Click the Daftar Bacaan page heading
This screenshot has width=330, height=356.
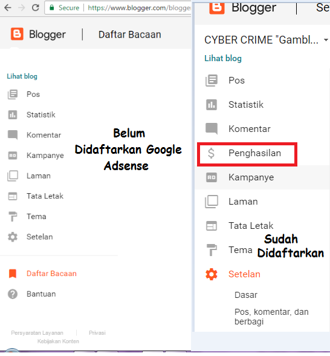click(129, 35)
